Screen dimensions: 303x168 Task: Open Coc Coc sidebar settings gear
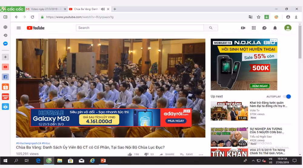[x=5, y=27]
